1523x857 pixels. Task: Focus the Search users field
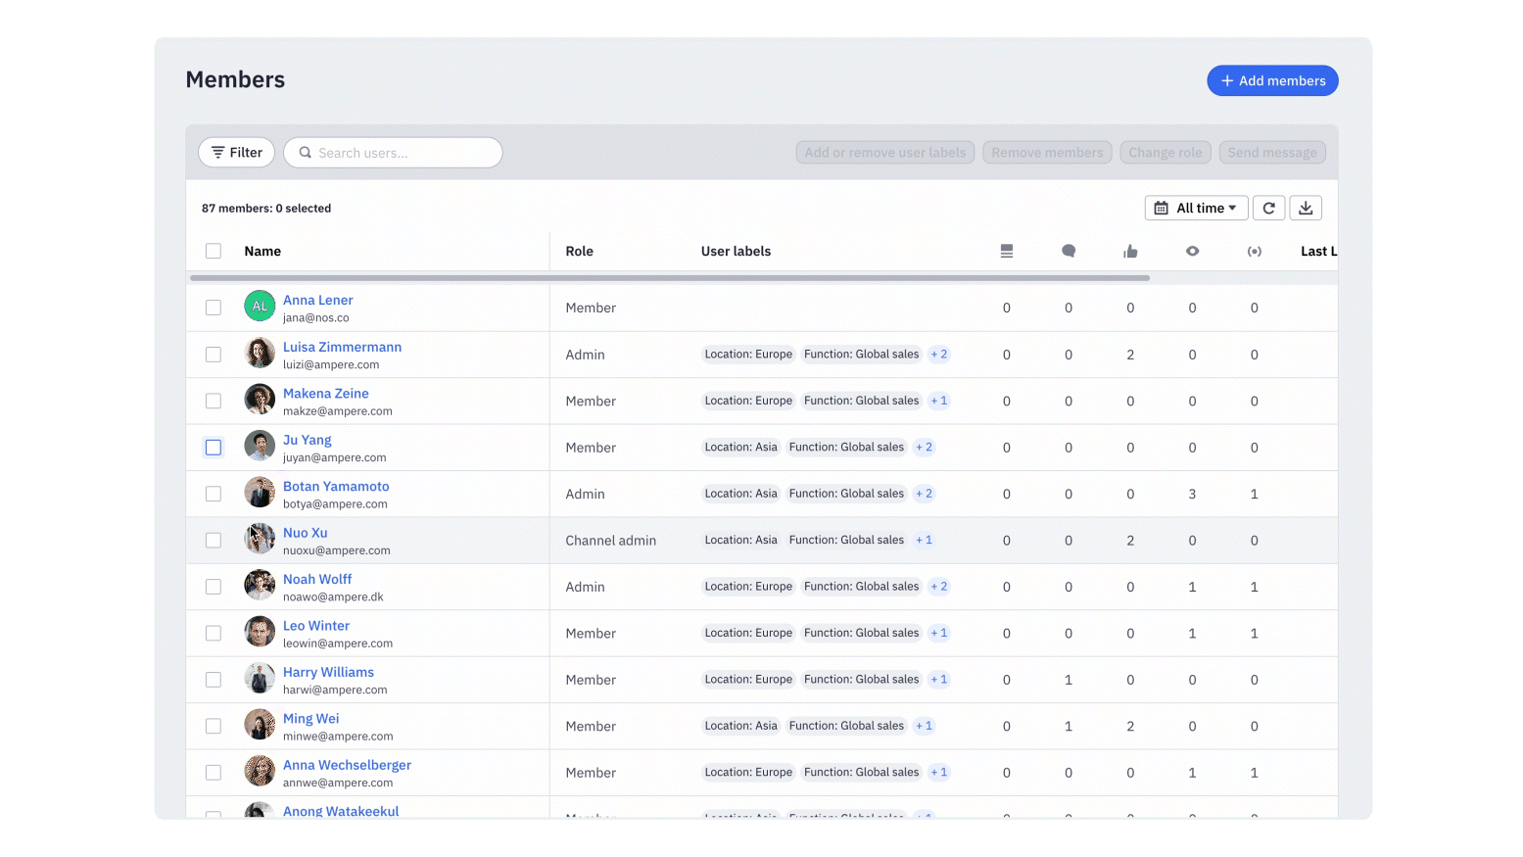(402, 153)
